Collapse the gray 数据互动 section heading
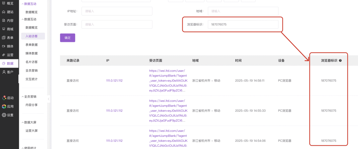358x149 pixels. tap(29, 19)
